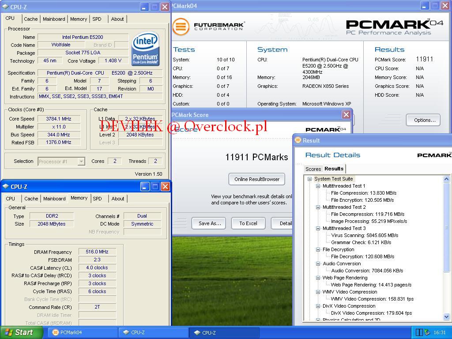Select Virus Scanning: 5845.605 MB/s row
The image size is (452, 339).
[364, 236]
